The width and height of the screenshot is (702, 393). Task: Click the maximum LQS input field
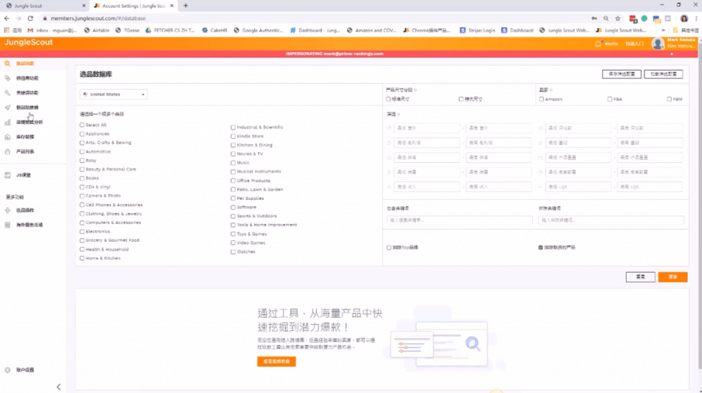click(650, 187)
